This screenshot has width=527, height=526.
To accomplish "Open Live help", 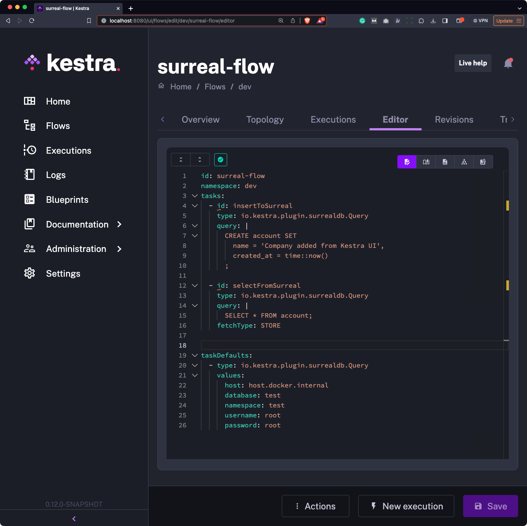I will point(473,63).
